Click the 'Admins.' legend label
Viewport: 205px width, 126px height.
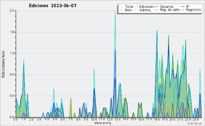pos(146,10)
